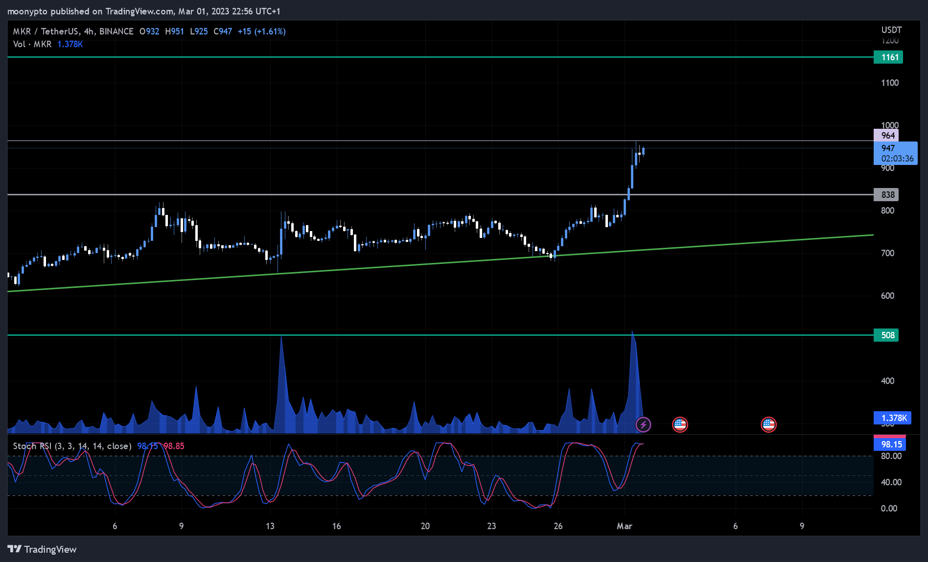Image resolution: width=928 pixels, height=562 pixels.
Task: Click the Vol value 1.378K in legend
Action: coord(70,44)
